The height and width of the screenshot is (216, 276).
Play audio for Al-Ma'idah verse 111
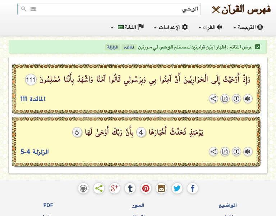[x=248, y=99]
